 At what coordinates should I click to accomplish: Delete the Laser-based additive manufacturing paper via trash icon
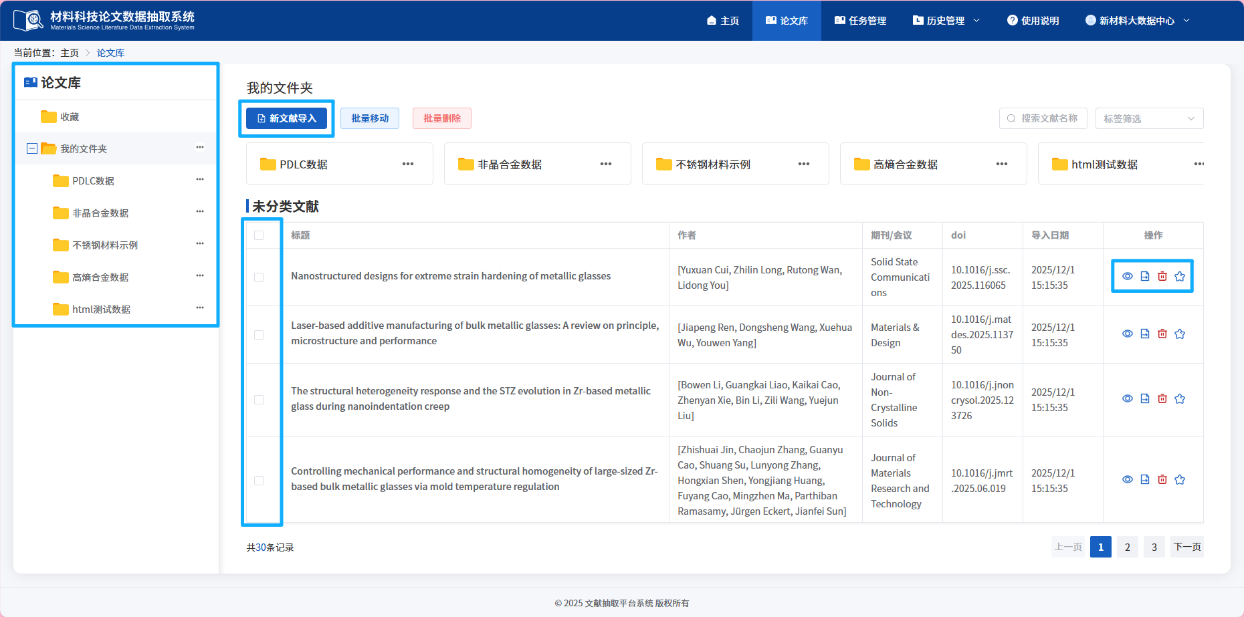pyautogui.click(x=1162, y=333)
